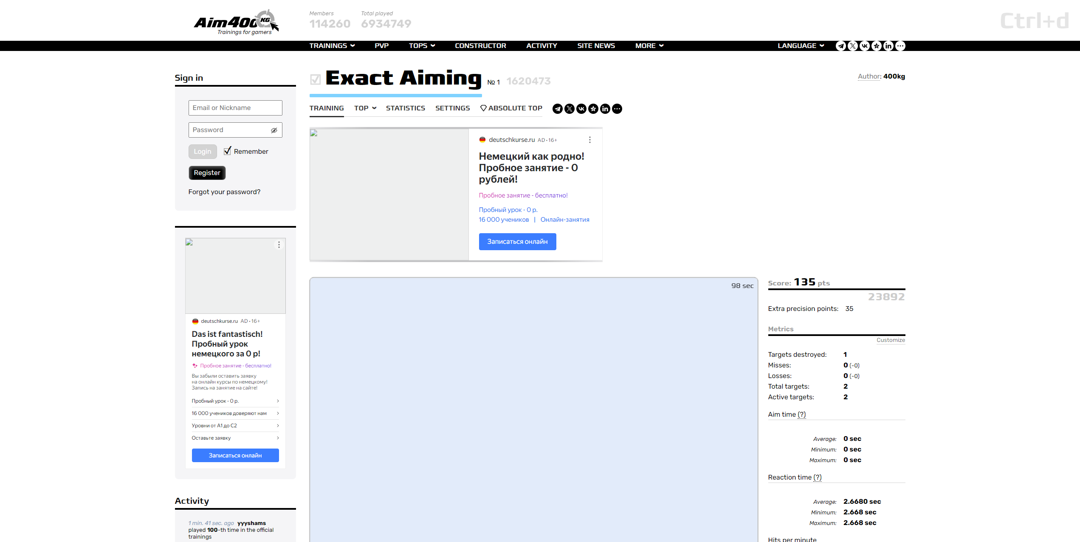1080x542 pixels.
Task: Expand the TRAININGS dropdown menu
Action: (332, 46)
